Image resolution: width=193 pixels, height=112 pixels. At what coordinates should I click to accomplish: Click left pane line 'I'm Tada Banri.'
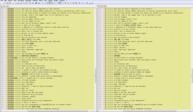pyautogui.click(x=29, y=82)
